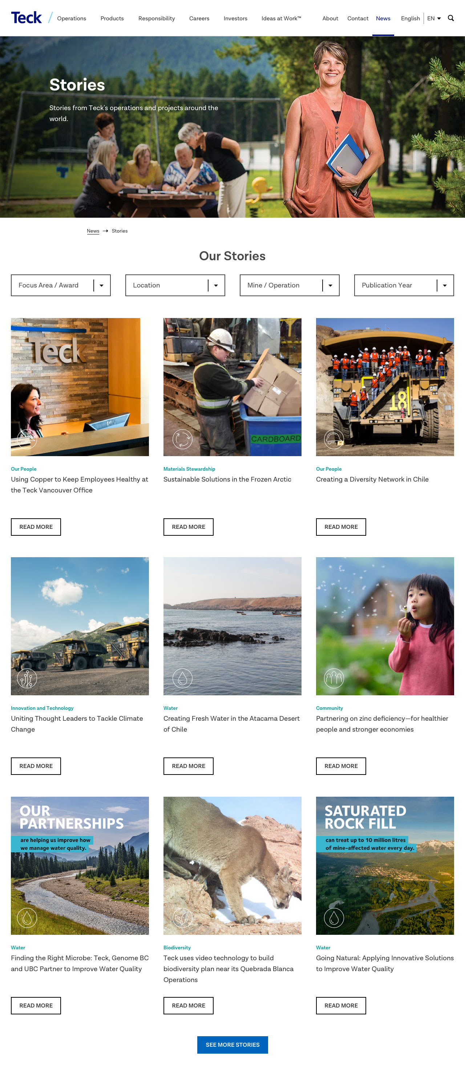Follow the News breadcrumb link
465x1086 pixels.
(93, 231)
